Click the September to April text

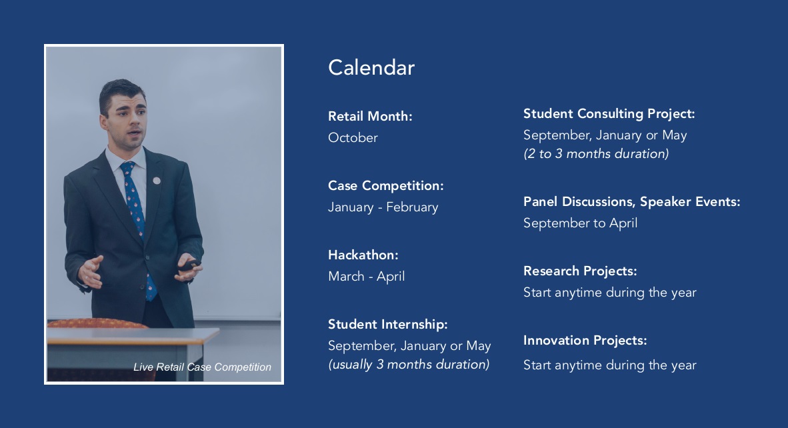pyautogui.click(x=580, y=223)
